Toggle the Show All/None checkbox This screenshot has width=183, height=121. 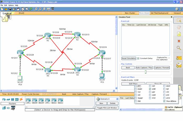164,101
